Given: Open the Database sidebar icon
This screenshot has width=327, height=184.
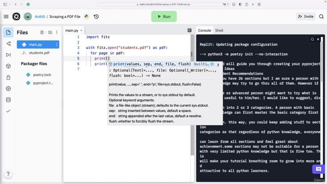Looking at the screenshot, I should 8,100.
